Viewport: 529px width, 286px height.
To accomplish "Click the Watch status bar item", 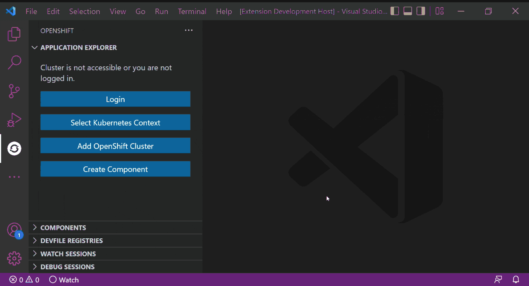I will (x=64, y=280).
